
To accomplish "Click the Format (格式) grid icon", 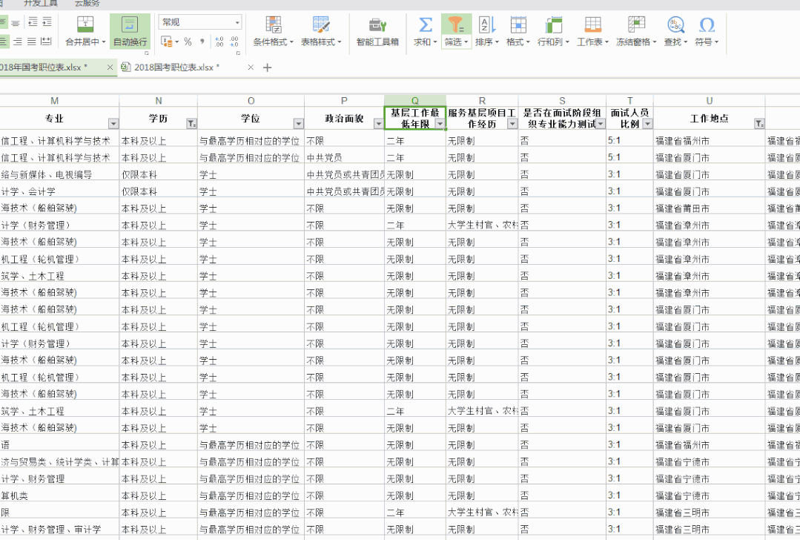I will (x=518, y=24).
